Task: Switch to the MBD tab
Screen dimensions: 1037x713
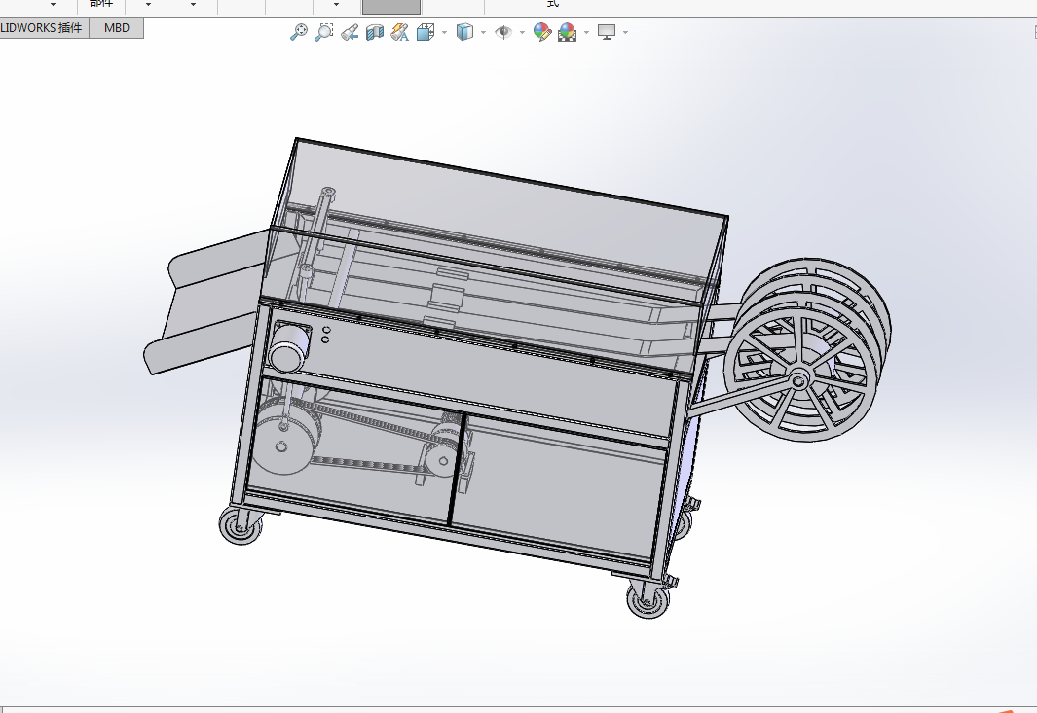Action: point(117,28)
